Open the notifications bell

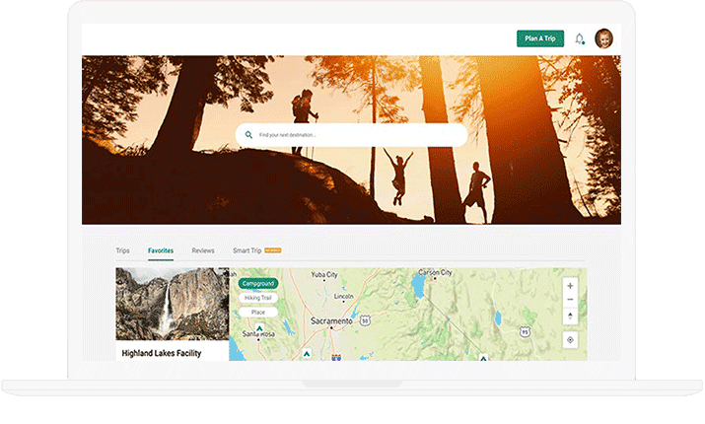click(580, 38)
